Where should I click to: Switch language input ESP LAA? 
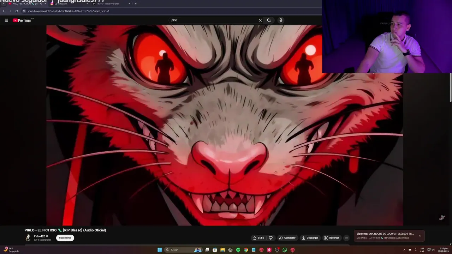click(x=422, y=250)
